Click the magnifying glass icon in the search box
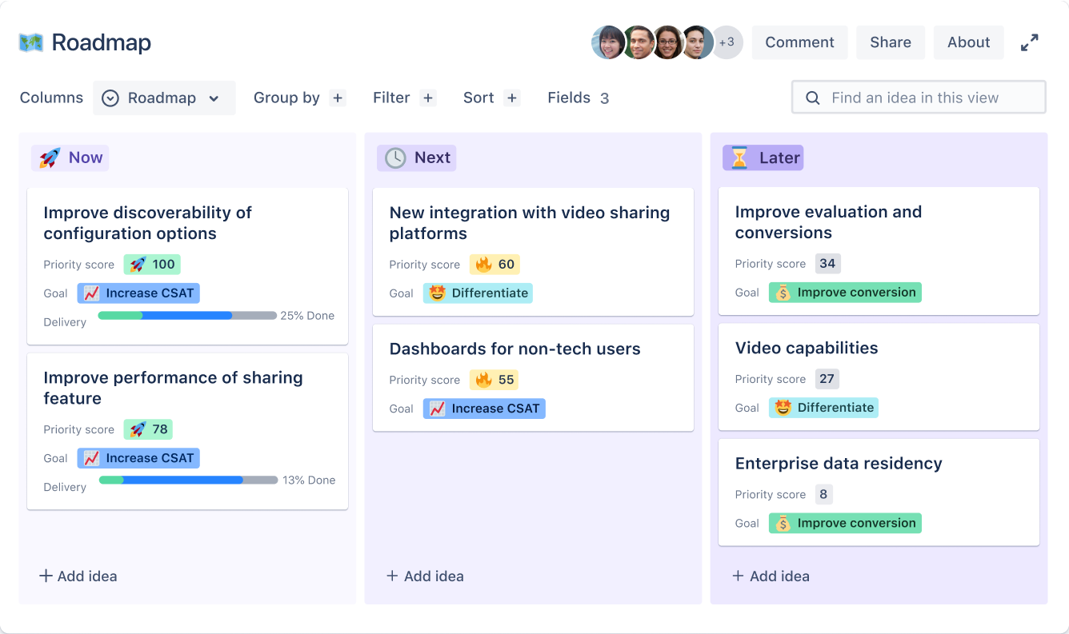Screen dimensions: 1069x634 (813, 97)
